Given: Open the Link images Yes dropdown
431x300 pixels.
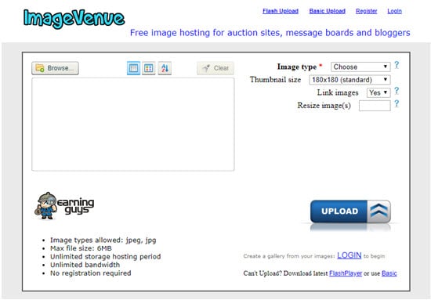Looking at the screenshot, I should (x=378, y=92).
